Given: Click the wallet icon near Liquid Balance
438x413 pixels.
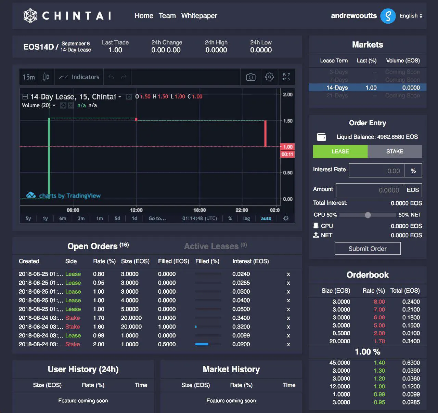Looking at the screenshot, I should click(x=321, y=137).
